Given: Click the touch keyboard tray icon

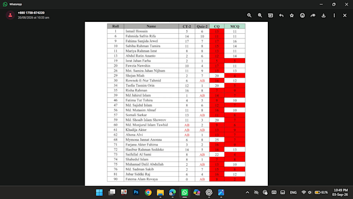Looking at the screenshot, I should pos(274,192).
